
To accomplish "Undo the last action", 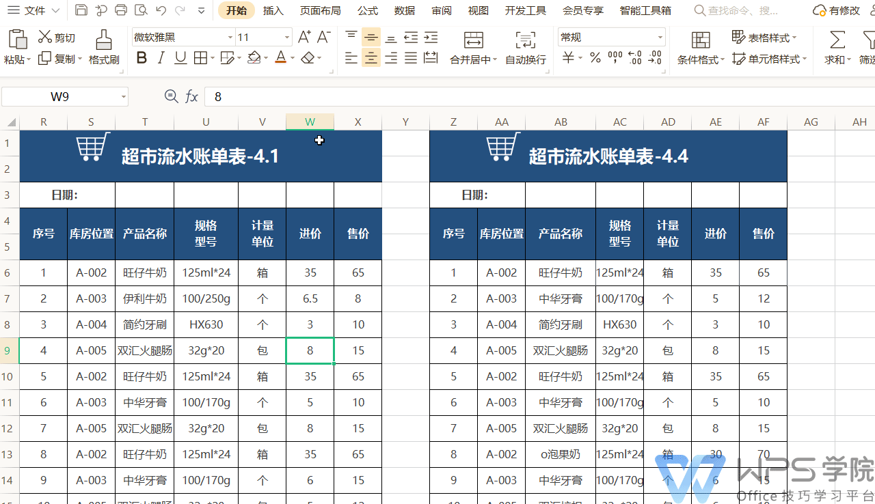I will point(161,10).
